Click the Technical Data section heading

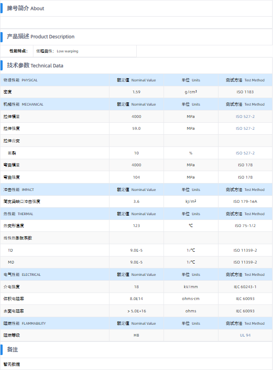35,66
